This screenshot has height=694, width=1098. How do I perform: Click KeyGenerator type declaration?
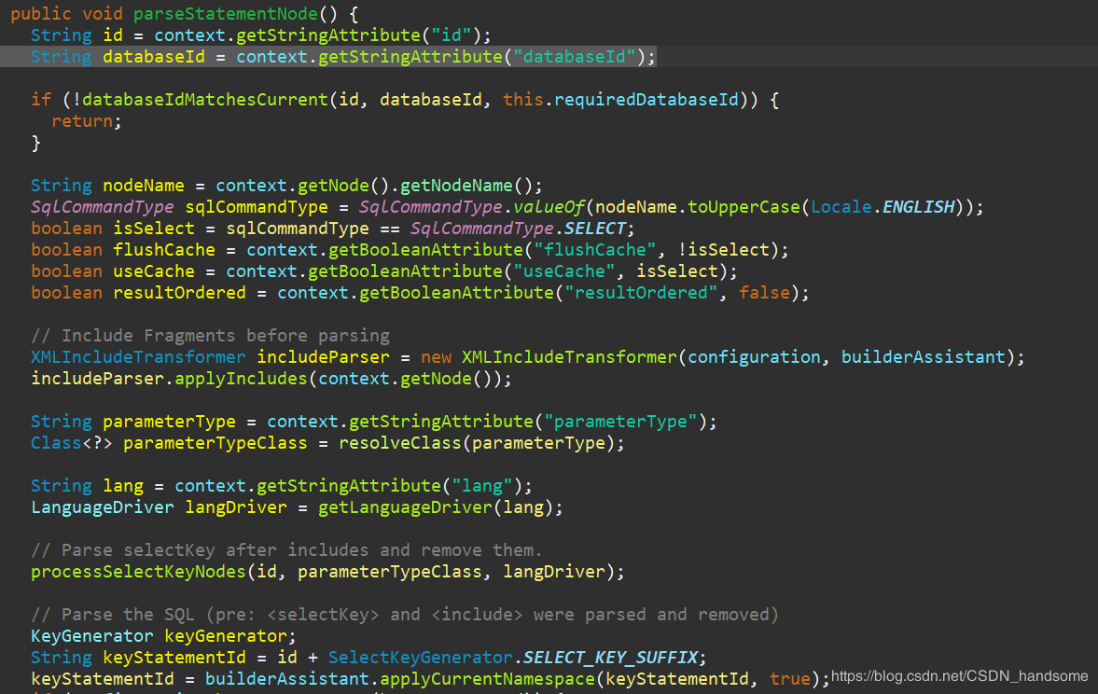91,636
